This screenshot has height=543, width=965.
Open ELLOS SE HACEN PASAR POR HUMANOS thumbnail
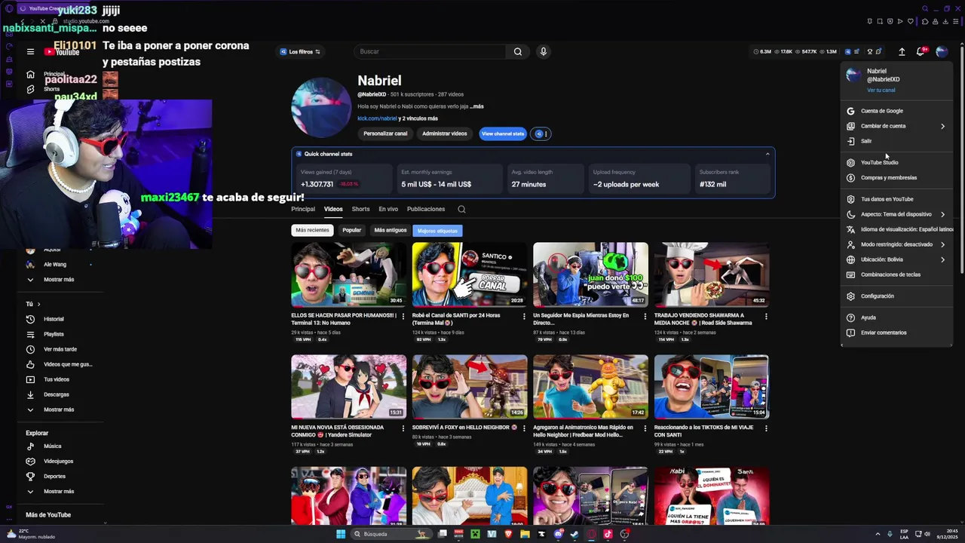[x=348, y=275]
